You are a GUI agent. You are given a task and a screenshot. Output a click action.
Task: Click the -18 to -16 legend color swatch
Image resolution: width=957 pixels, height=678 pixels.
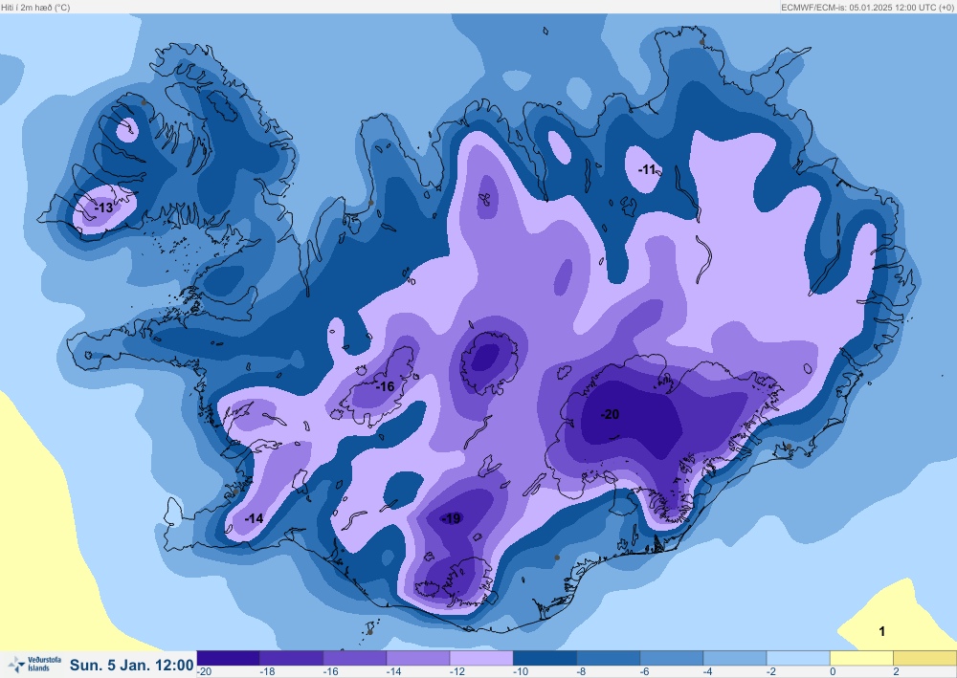292,658
